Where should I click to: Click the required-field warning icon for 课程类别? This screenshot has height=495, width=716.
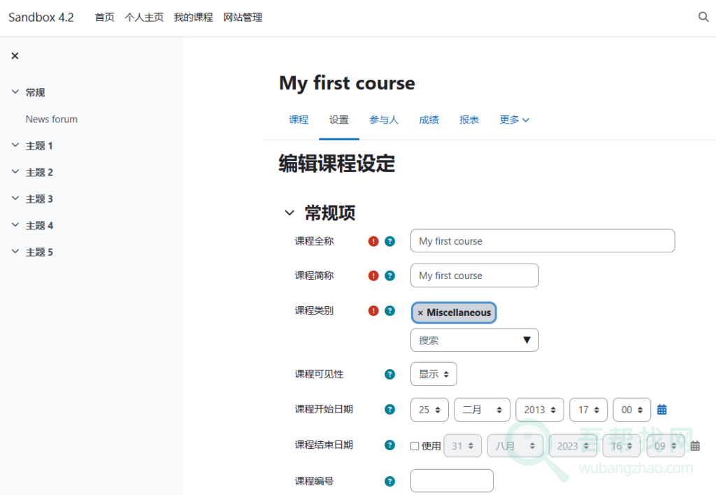373,310
